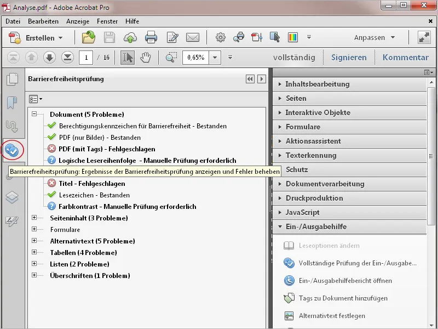
Task: Expand Überschriften (1 Problem) node
Action: point(34,275)
